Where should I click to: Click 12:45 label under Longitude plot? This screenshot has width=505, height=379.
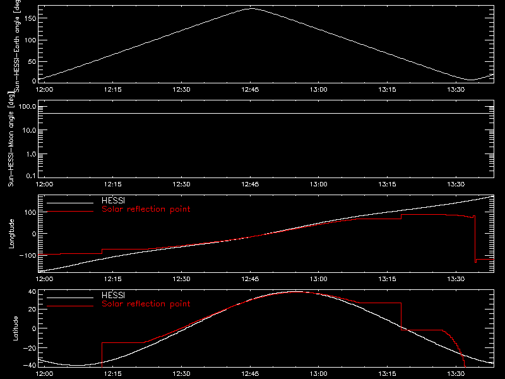[250, 279]
